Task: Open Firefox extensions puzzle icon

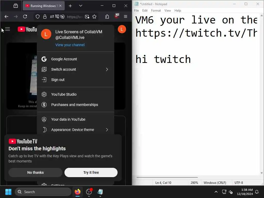Action: click(x=107, y=16)
